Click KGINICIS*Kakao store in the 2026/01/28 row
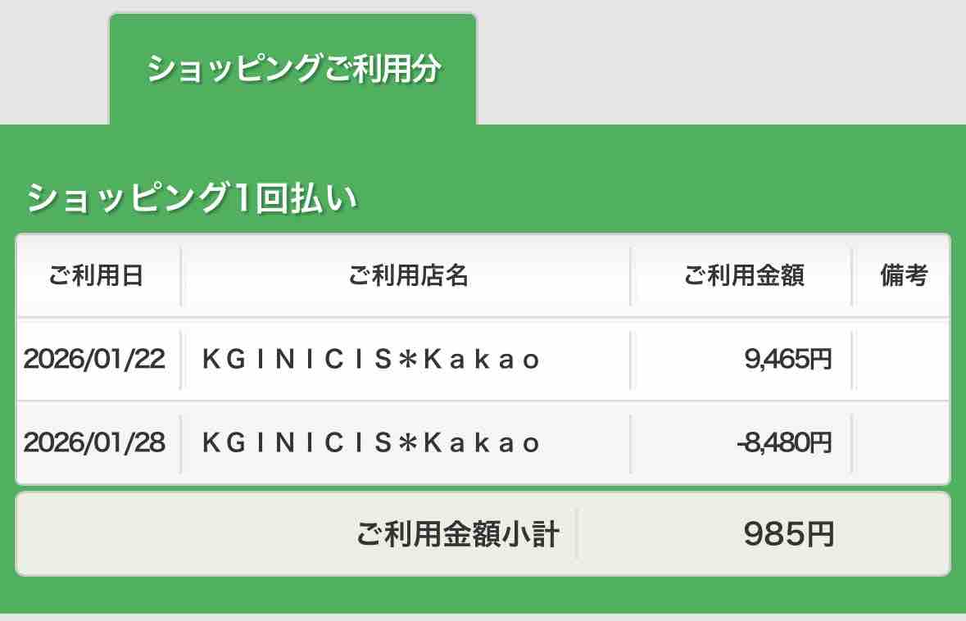The width and height of the screenshot is (966, 621). 371,442
